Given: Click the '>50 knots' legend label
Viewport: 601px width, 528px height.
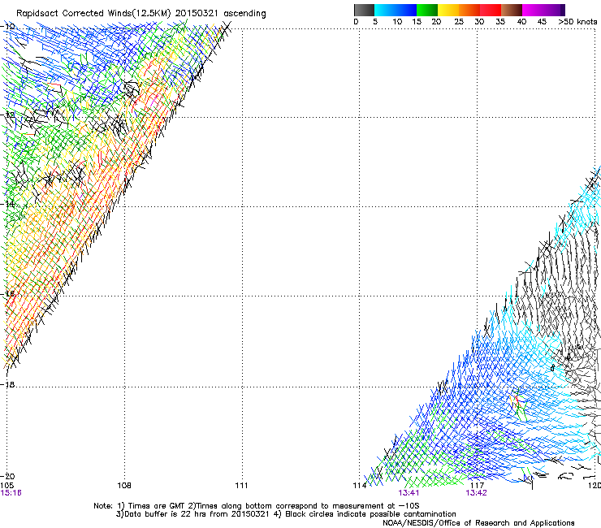Looking at the screenshot, I should [577, 22].
